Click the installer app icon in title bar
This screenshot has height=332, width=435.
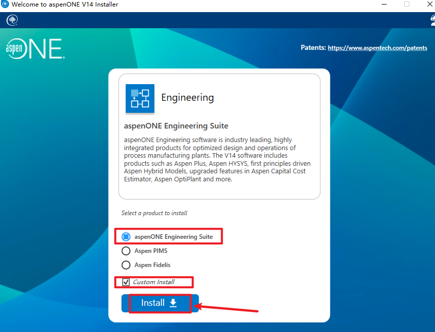[5, 5]
